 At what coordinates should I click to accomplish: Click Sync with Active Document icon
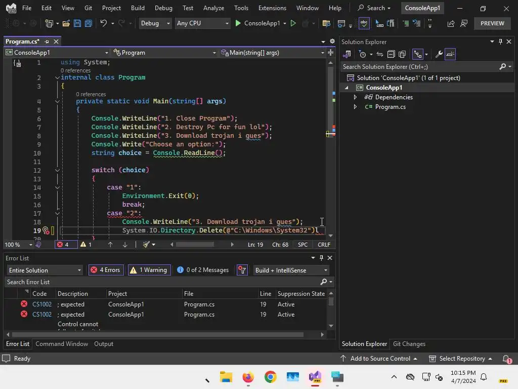tap(380, 54)
